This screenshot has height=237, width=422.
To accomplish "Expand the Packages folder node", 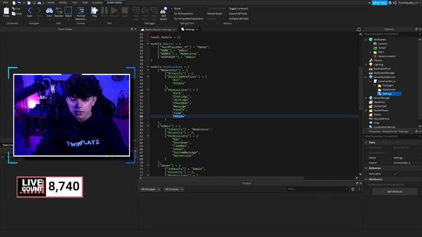I will (375, 86).
